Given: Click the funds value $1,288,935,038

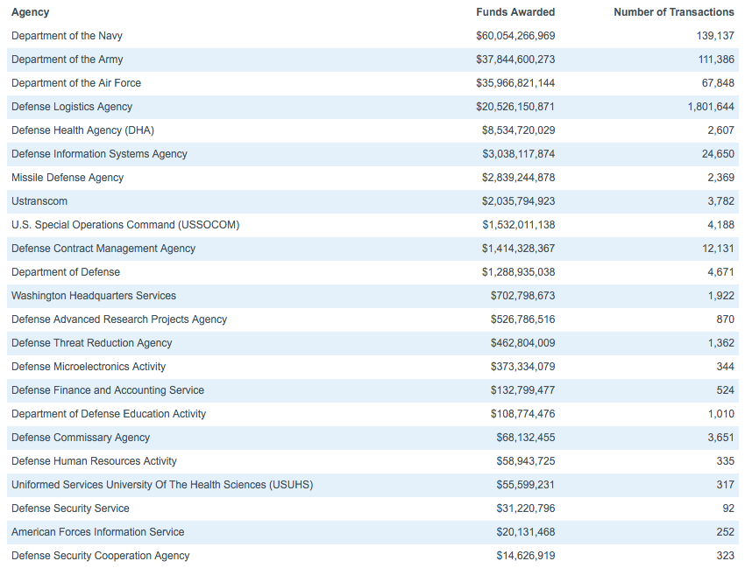Looking at the screenshot, I should 518,272.
